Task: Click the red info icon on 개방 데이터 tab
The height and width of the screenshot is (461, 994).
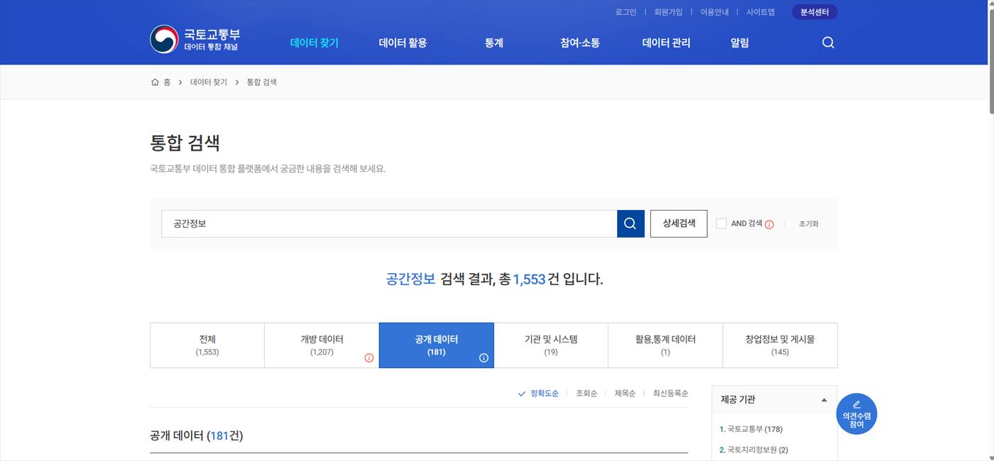Action: 368,357
